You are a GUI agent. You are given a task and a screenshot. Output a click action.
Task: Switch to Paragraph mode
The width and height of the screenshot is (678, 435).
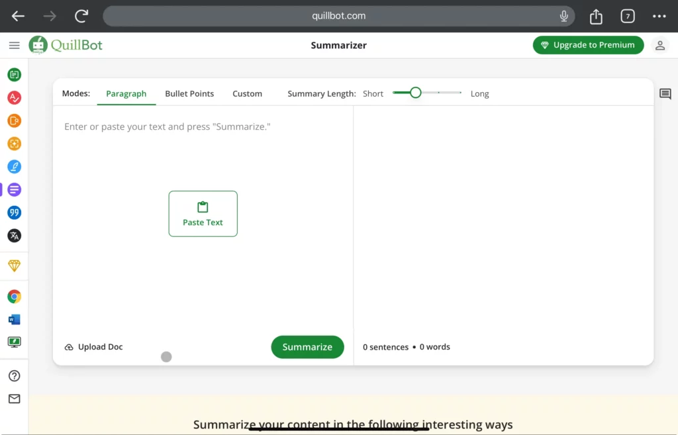tap(126, 93)
